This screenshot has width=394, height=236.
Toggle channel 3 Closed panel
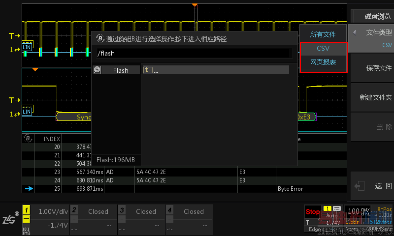click(x=141, y=219)
